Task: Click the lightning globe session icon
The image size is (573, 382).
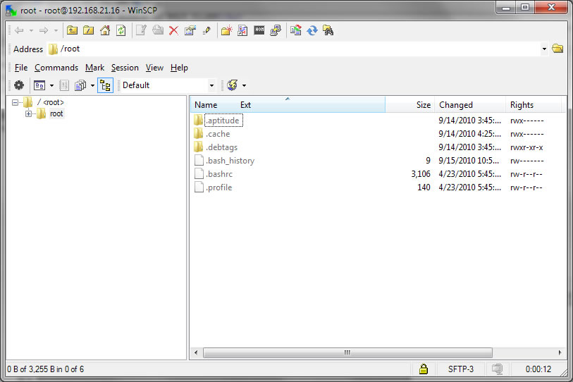Action: (232, 85)
